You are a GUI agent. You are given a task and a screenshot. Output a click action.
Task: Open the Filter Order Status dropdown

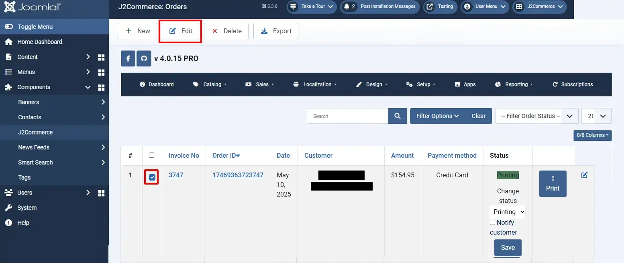[x=537, y=116]
